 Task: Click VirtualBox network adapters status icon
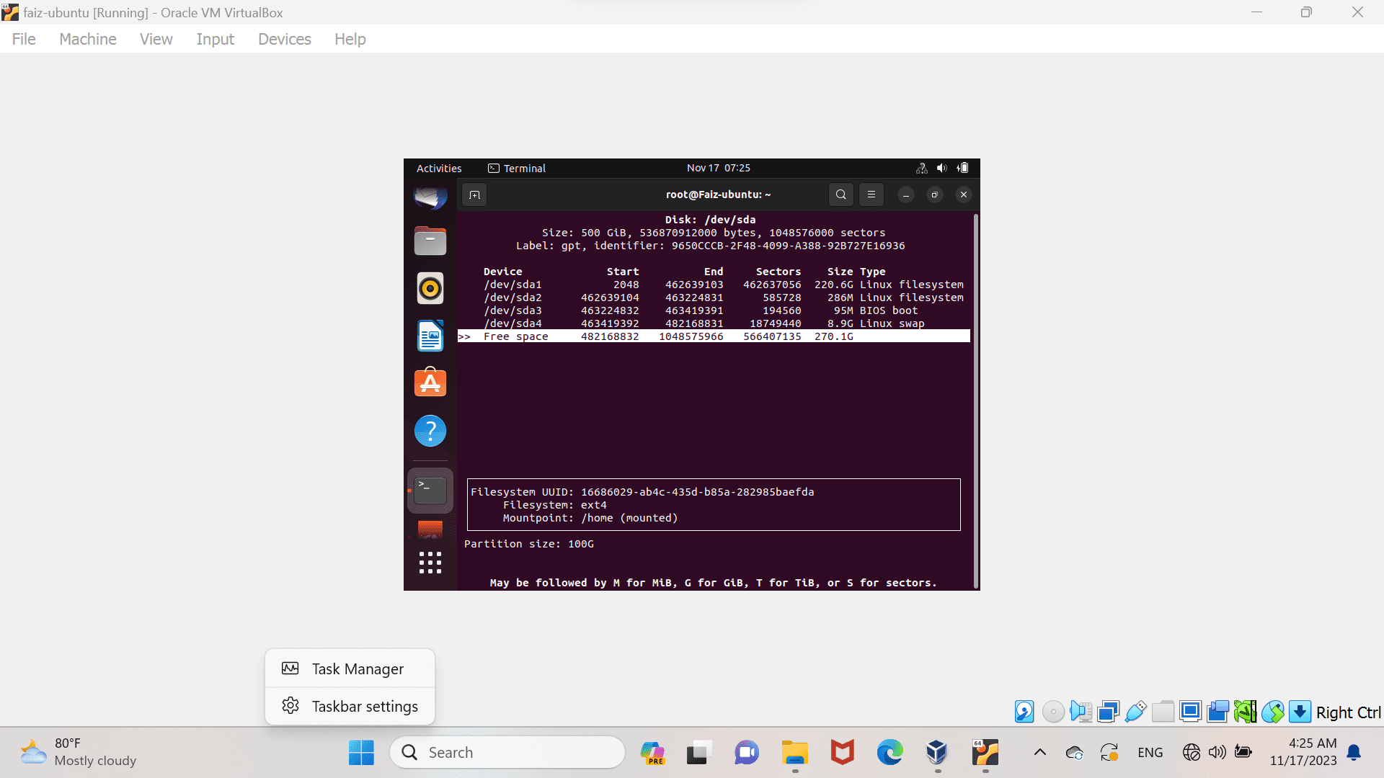coord(1108,712)
